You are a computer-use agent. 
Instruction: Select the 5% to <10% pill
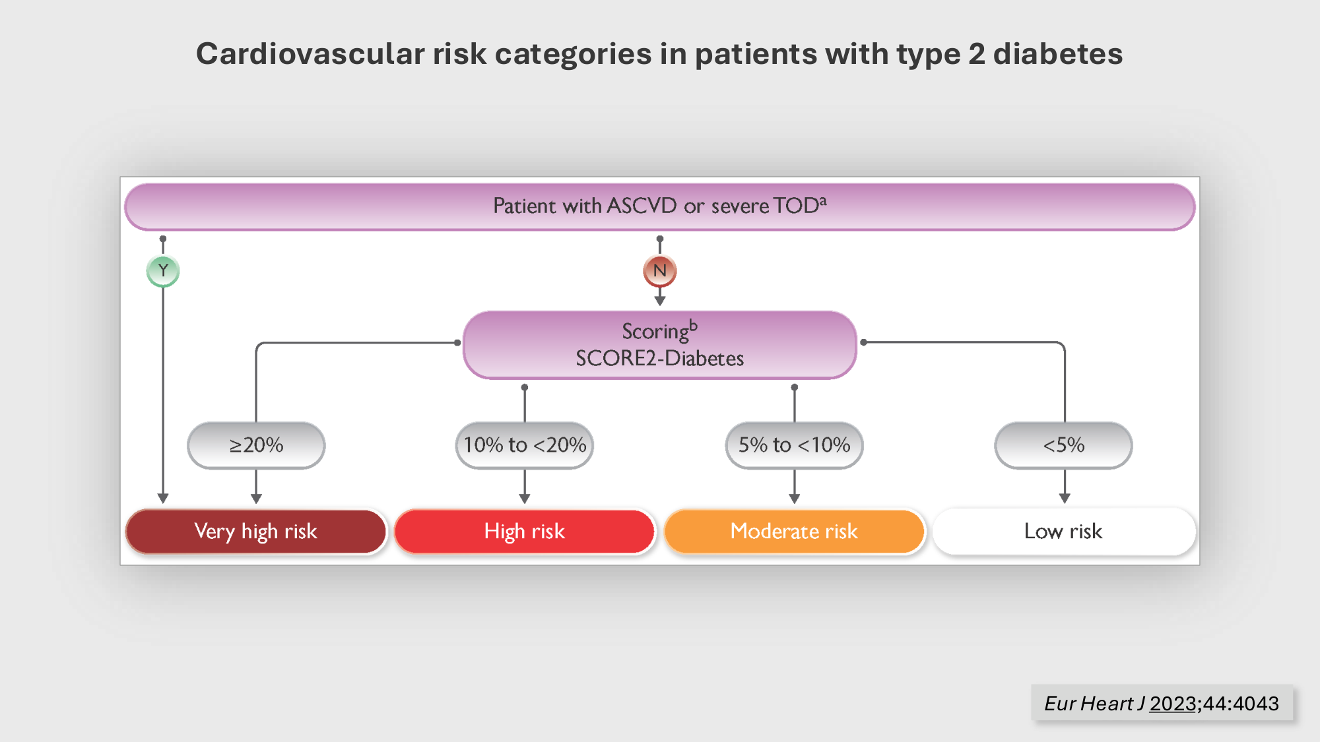point(794,445)
